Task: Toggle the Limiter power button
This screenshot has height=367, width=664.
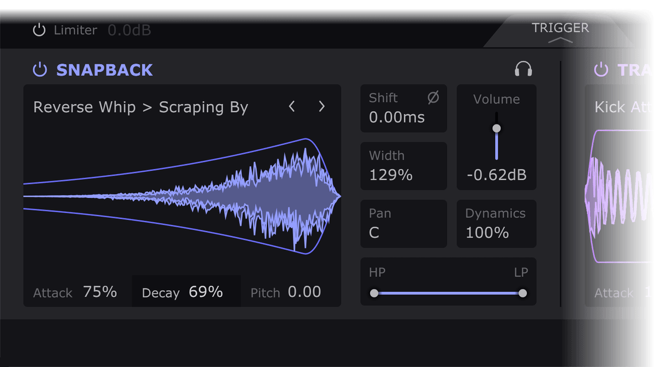Action: [39, 30]
